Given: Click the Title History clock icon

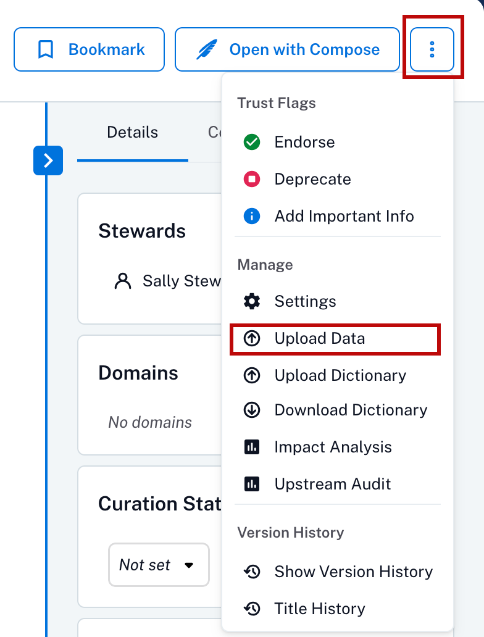Looking at the screenshot, I should click(x=251, y=609).
